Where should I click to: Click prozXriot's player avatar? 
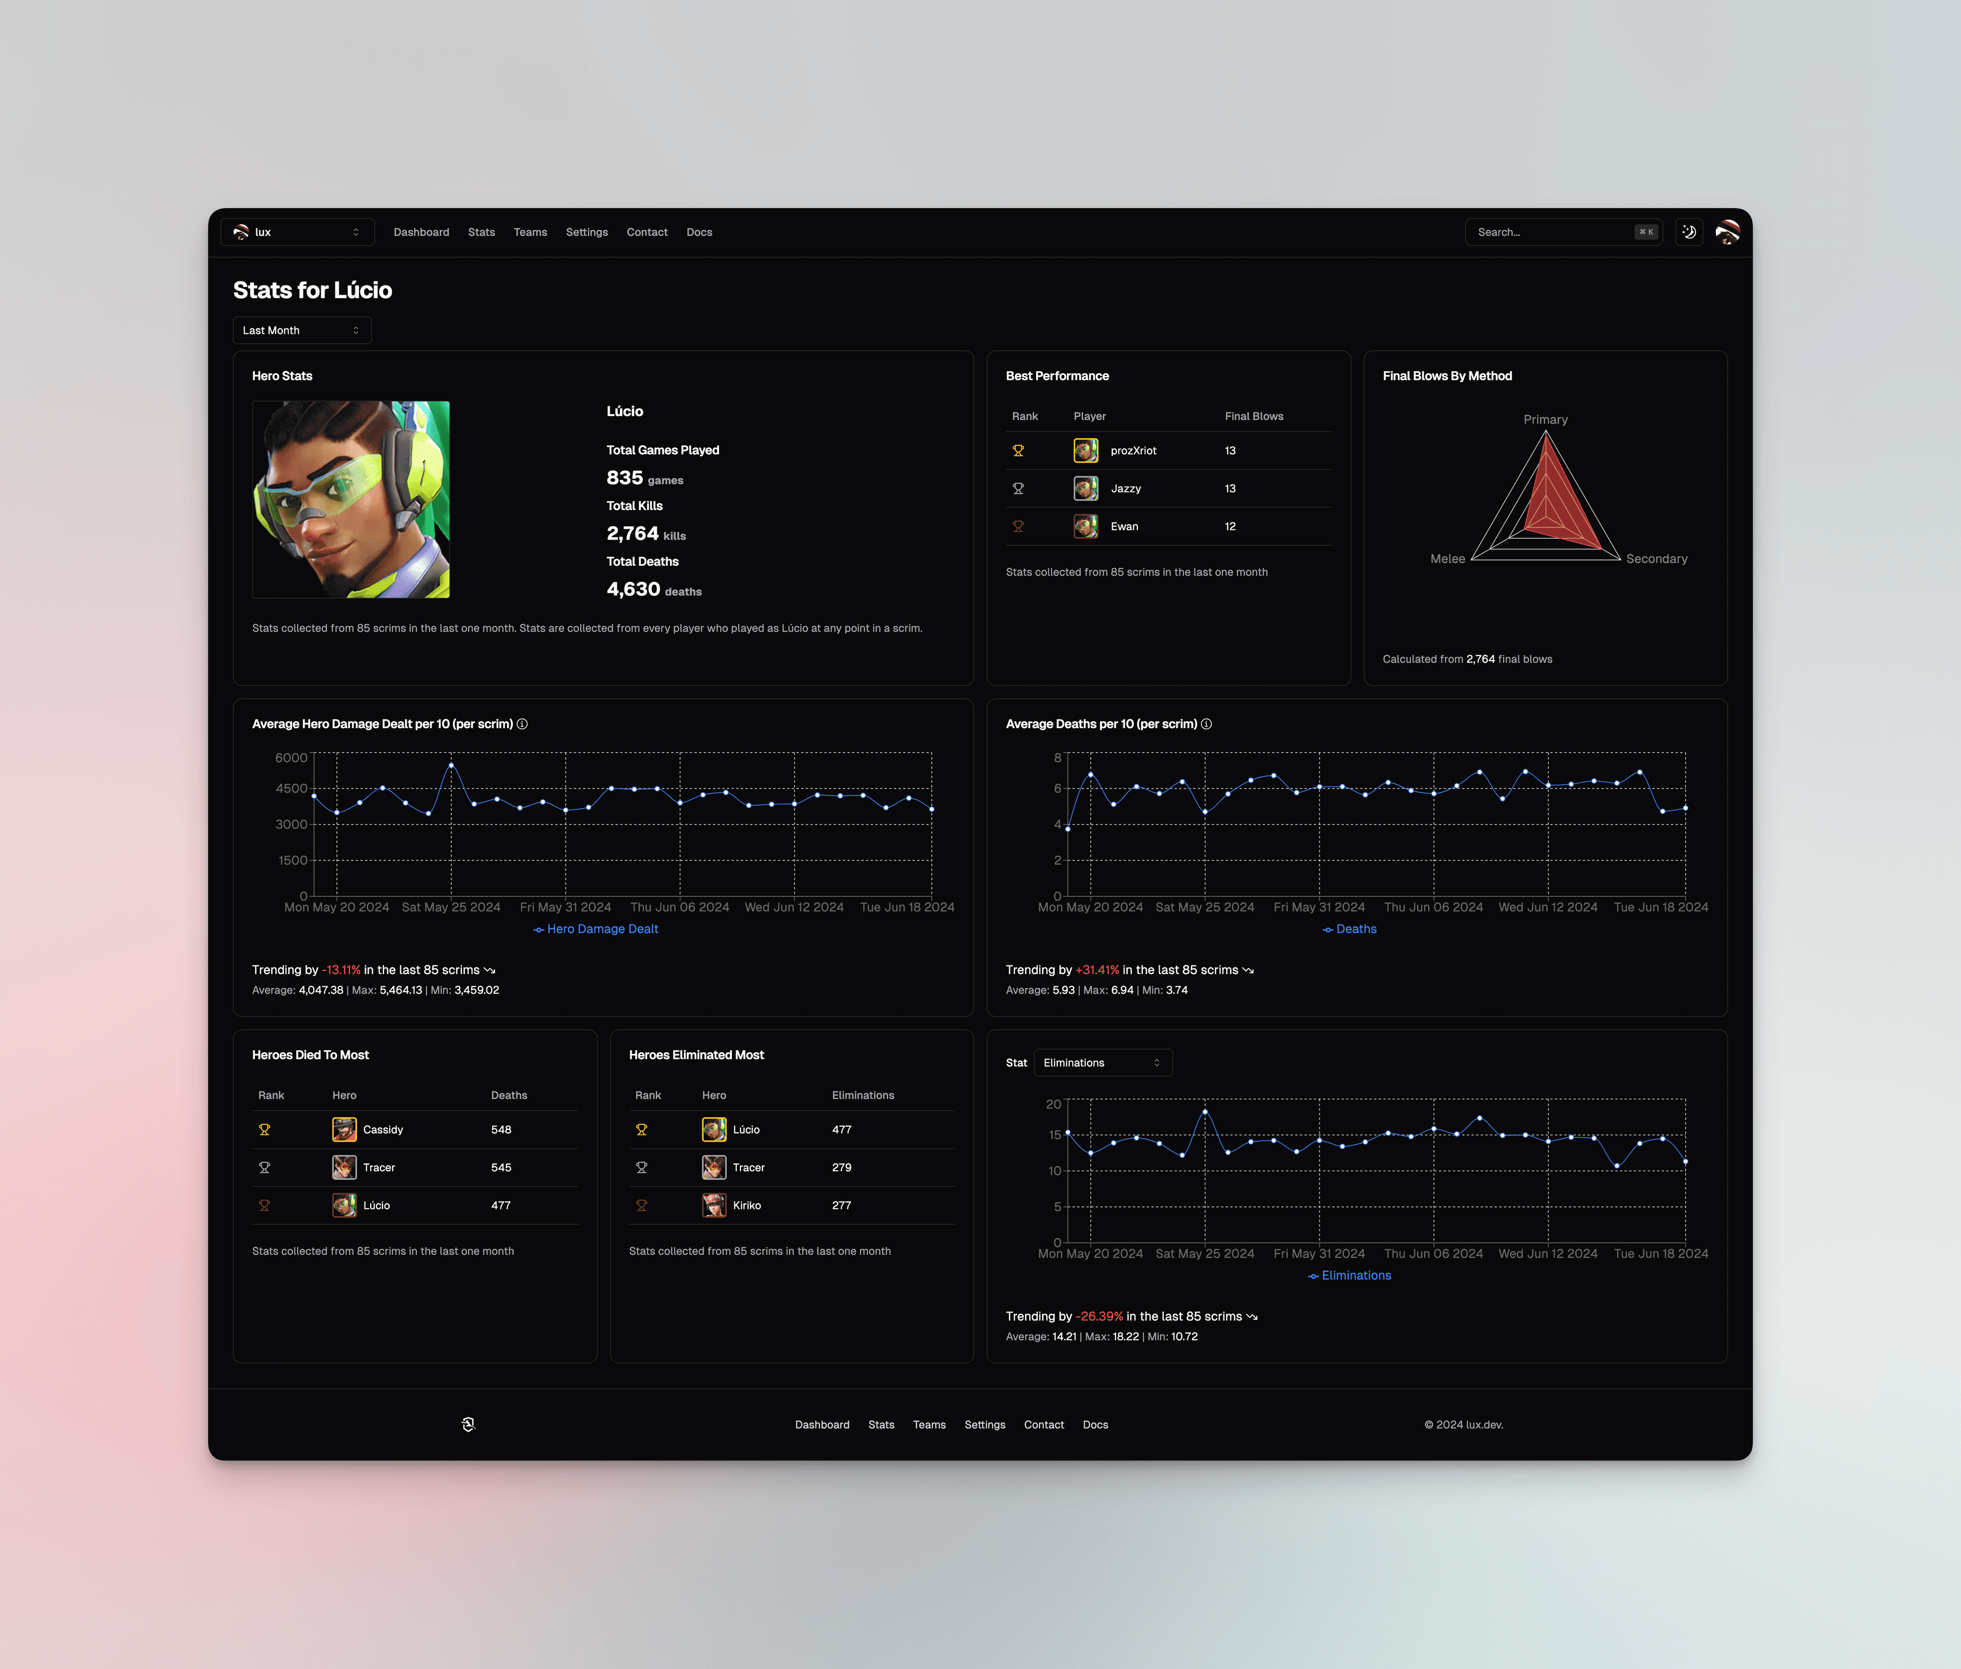1086,450
